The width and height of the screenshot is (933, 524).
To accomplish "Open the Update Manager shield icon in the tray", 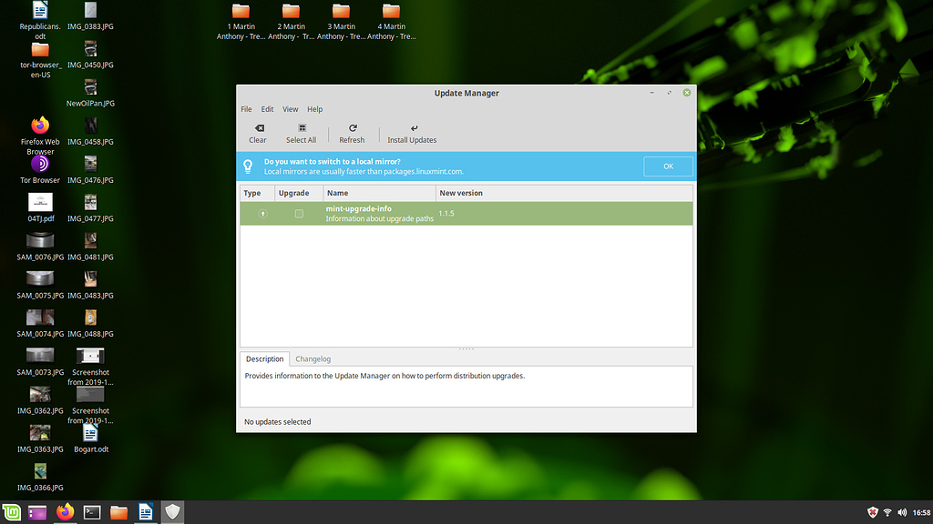I will point(872,512).
